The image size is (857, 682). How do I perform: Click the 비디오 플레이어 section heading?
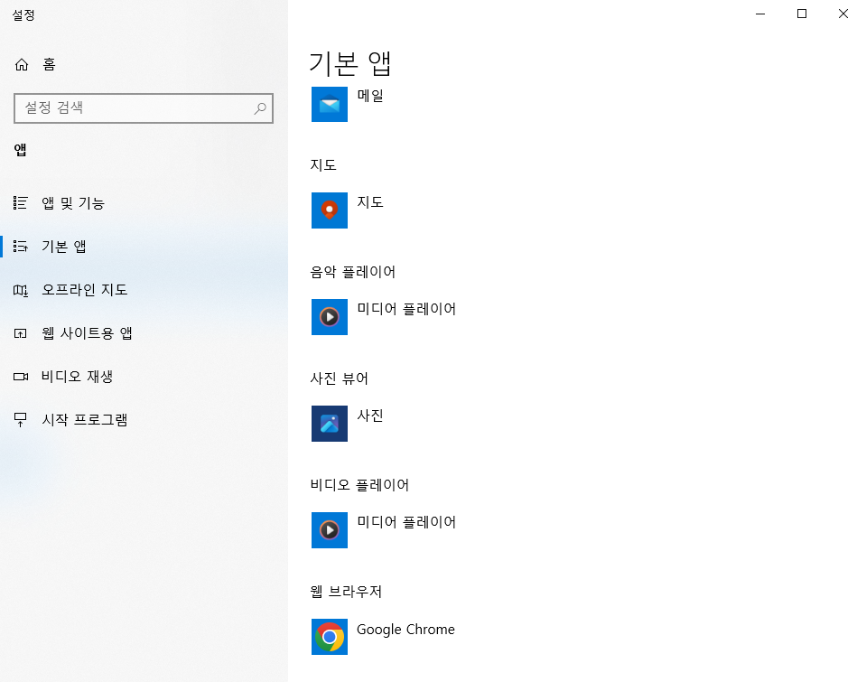tap(359, 485)
